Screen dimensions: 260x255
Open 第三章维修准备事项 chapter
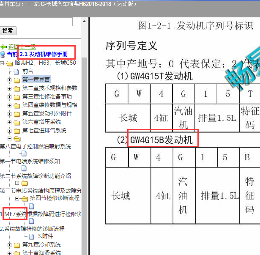tap(47, 96)
